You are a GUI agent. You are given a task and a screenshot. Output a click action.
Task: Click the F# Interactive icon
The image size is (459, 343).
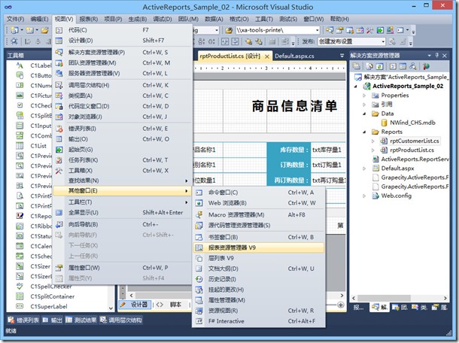pos(199,321)
